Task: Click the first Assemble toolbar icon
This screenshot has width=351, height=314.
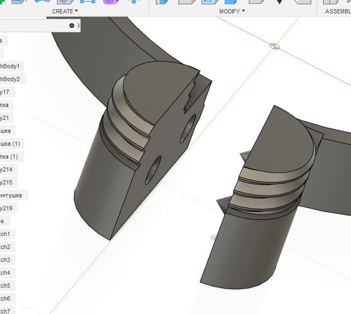Action: (330, 2)
